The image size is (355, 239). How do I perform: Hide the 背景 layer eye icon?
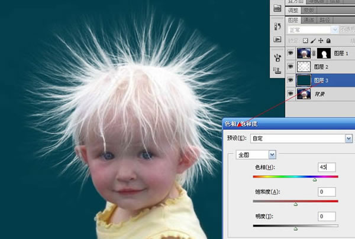click(x=291, y=93)
